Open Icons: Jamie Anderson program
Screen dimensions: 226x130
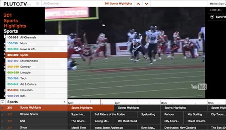[x=114, y=128]
